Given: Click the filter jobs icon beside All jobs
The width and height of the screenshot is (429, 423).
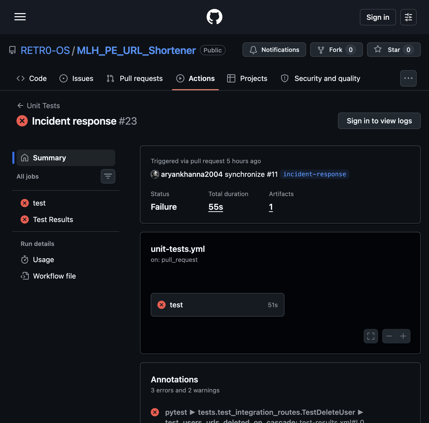Looking at the screenshot, I should [x=108, y=176].
